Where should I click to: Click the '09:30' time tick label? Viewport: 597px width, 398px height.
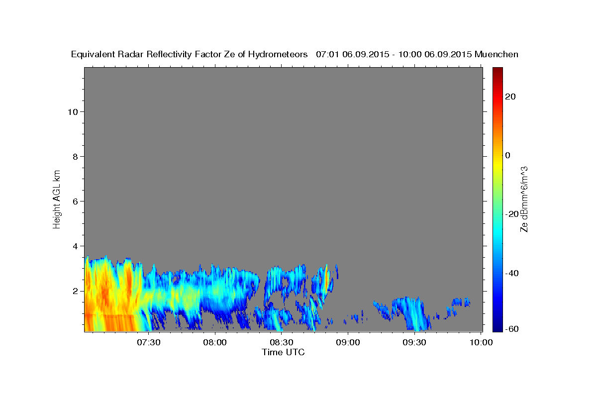(414, 342)
